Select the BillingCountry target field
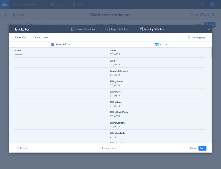The image size is (221, 169). point(157,124)
